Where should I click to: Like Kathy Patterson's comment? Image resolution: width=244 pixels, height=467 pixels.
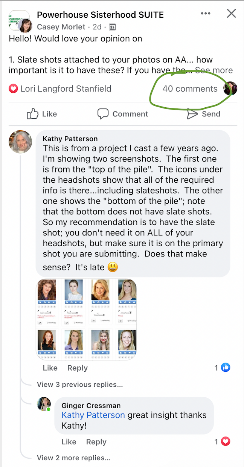click(x=50, y=368)
